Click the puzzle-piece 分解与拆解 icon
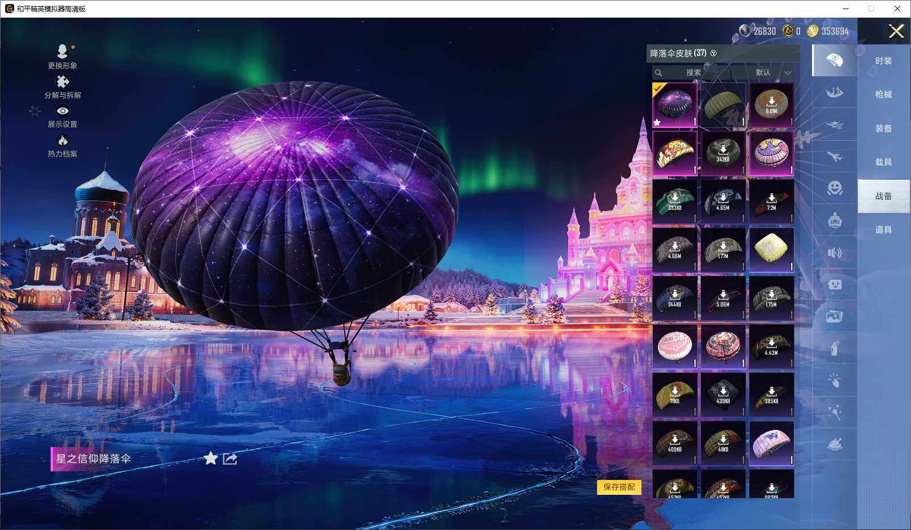 click(63, 82)
